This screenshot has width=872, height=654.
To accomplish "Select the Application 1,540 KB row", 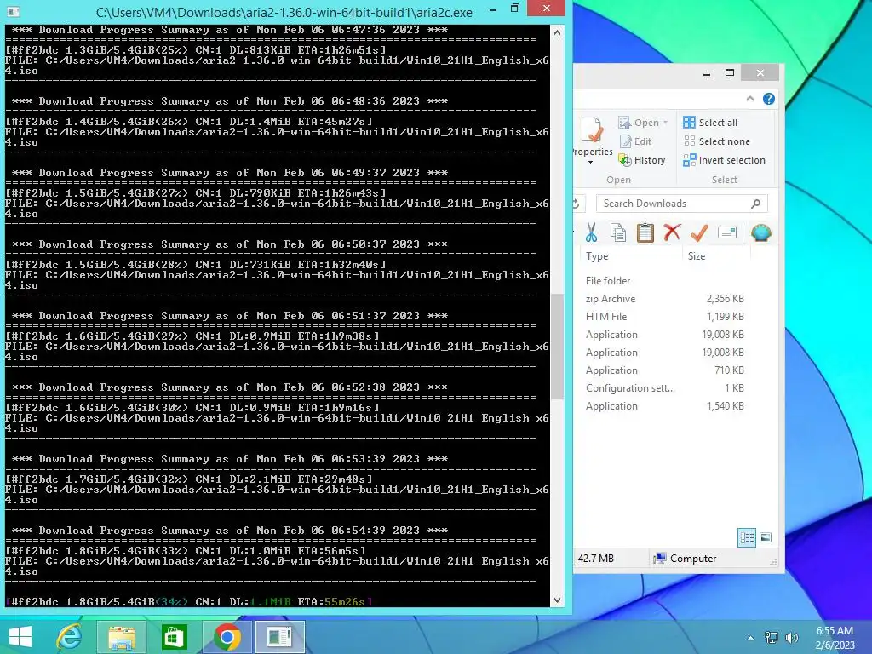I will 664,406.
